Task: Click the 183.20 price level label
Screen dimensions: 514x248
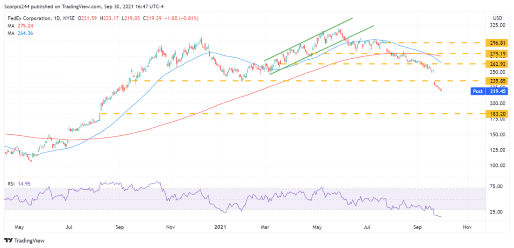Action: click(497, 114)
